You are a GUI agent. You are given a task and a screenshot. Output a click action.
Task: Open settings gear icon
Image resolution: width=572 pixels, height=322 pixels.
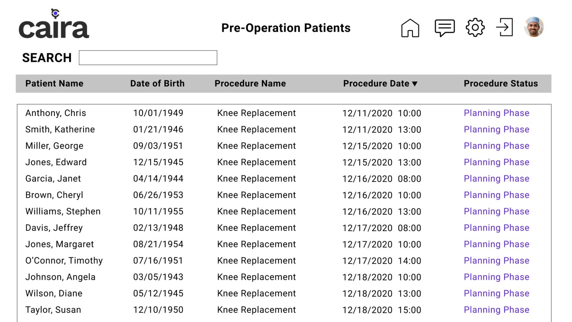pyautogui.click(x=475, y=27)
